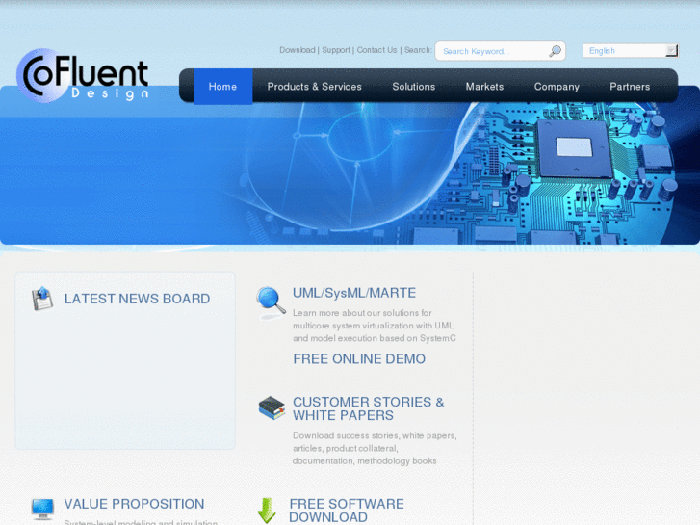Click the Latest News Board clipboard icon

(x=42, y=299)
